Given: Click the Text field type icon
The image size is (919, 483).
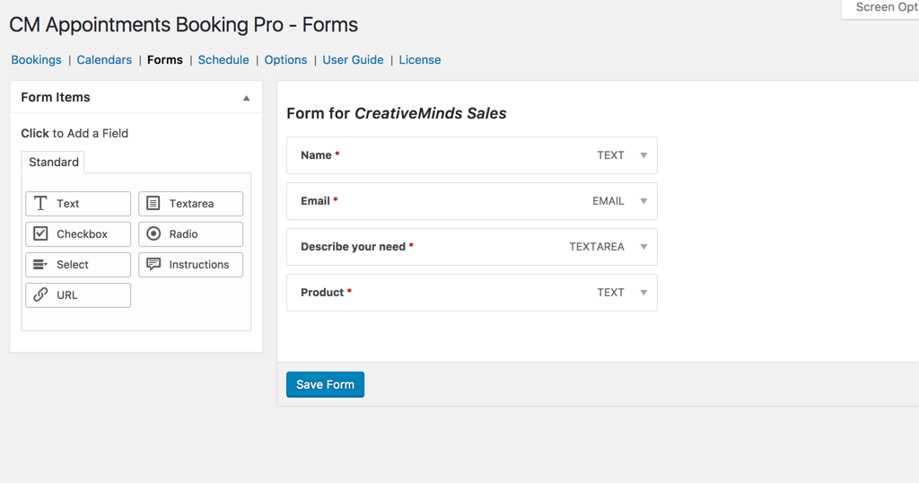Looking at the screenshot, I should [40, 204].
